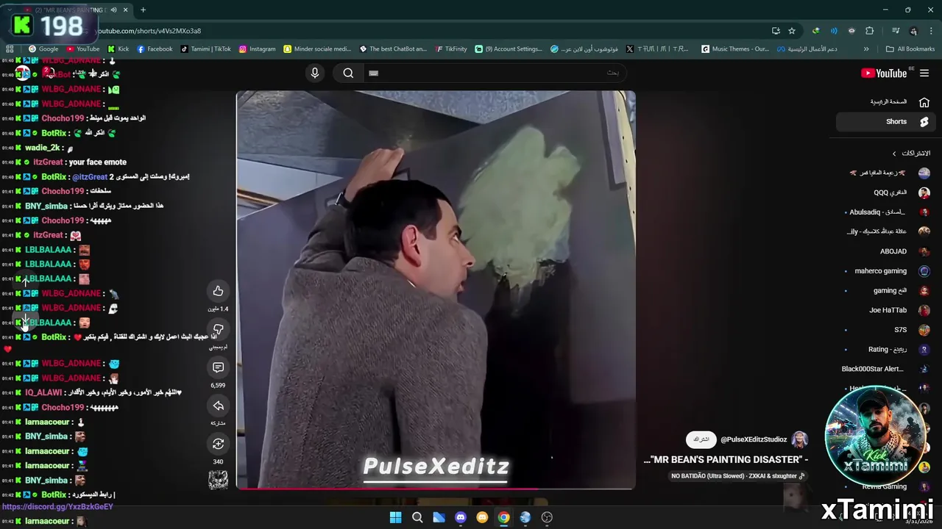Click the blue sound-wave extension icon
Screen dimensions: 942x529
(834, 31)
